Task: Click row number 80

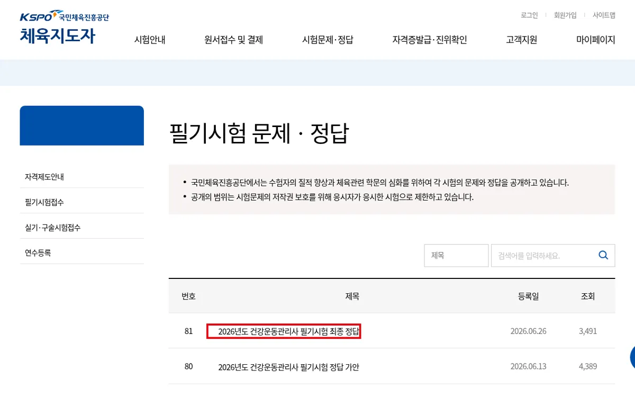Action: pos(188,366)
